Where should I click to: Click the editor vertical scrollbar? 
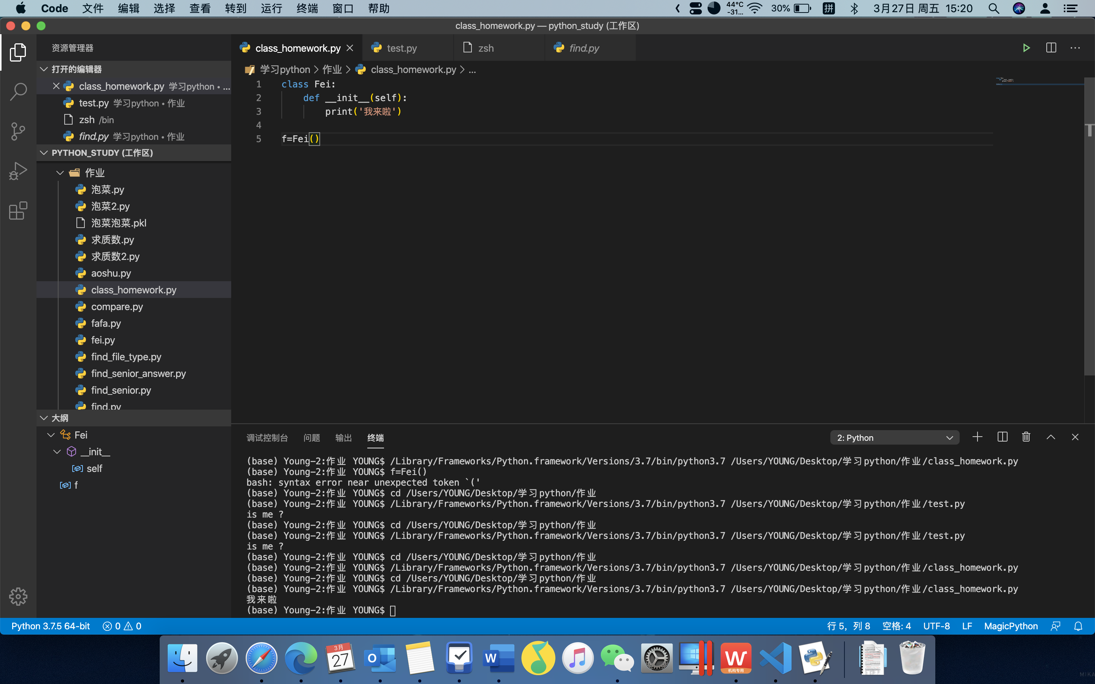pos(1089,226)
